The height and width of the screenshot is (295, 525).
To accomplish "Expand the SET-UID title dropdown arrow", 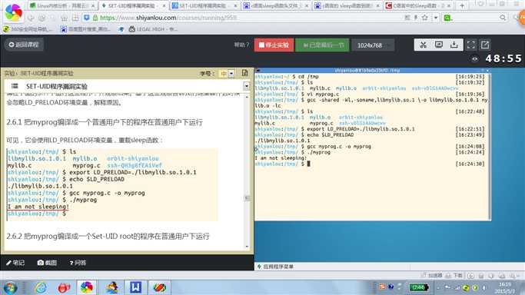I will 246,86.
